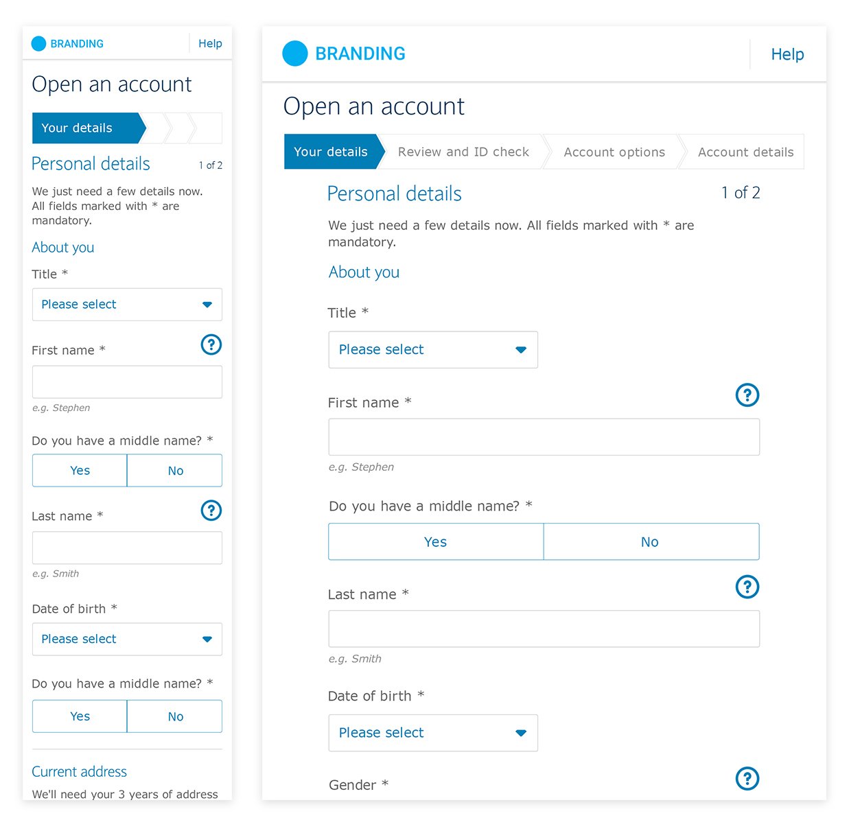Choose Yes for first middle name question in mobile view
Viewport: 849px width, 831px height.
pyautogui.click(x=80, y=471)
